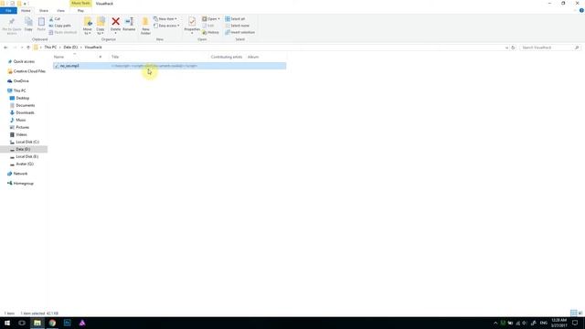Select Network in navigation pane
585x329 pixels.
tap(20, 174)
